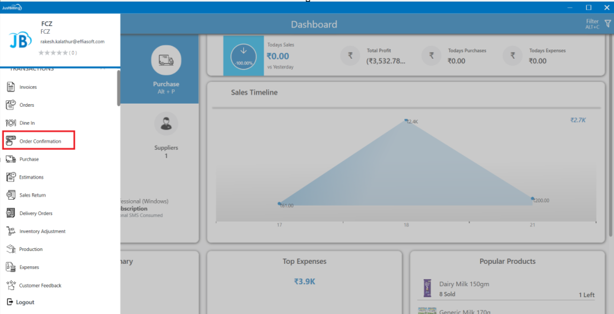Click the Suppliers person icon
This screenshot has width=614, height=314.
point(166,124)
